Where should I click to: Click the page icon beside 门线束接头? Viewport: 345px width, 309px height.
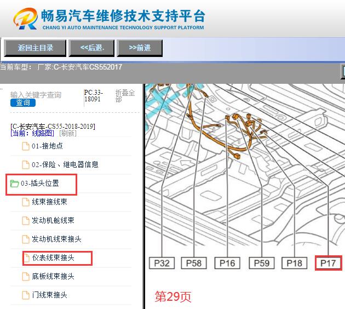tap(26, 295)
